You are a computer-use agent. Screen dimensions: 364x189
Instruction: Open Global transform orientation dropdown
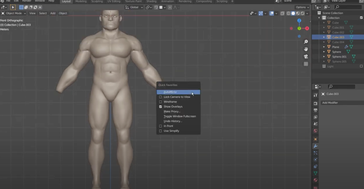tap(134, 7)
